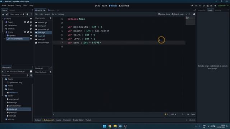This screenshot has height=129, width=230.
Task: Open the script editor Go To menu
Action: tap(54, 14)
